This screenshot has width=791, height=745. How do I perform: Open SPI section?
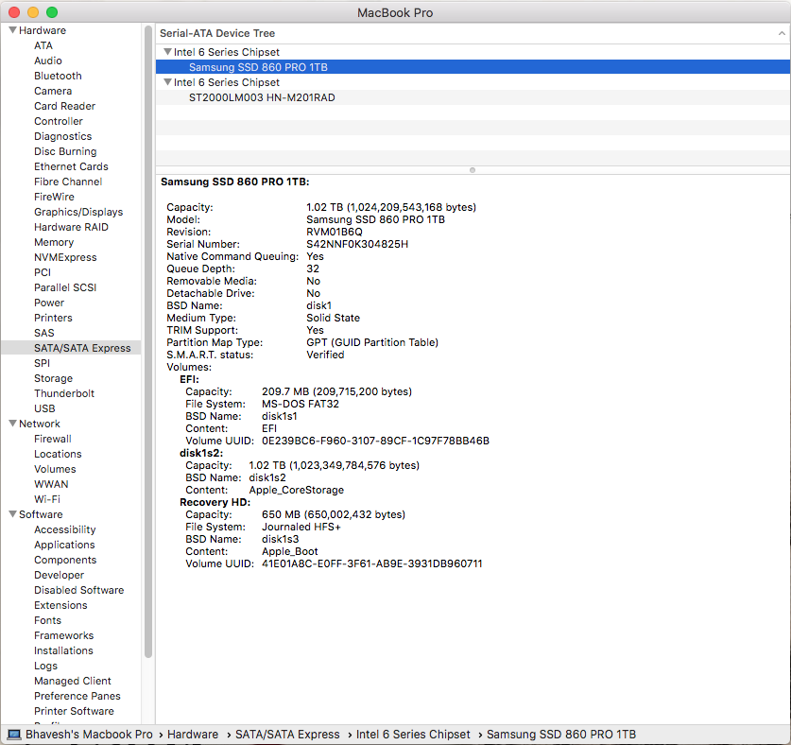pos(42,363)
